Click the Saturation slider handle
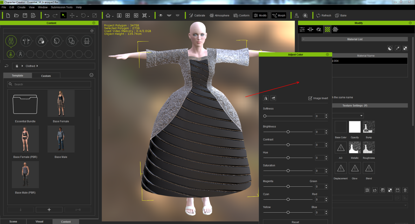The height and width of the screenshot is (224, 415). [x=288, y=171]
